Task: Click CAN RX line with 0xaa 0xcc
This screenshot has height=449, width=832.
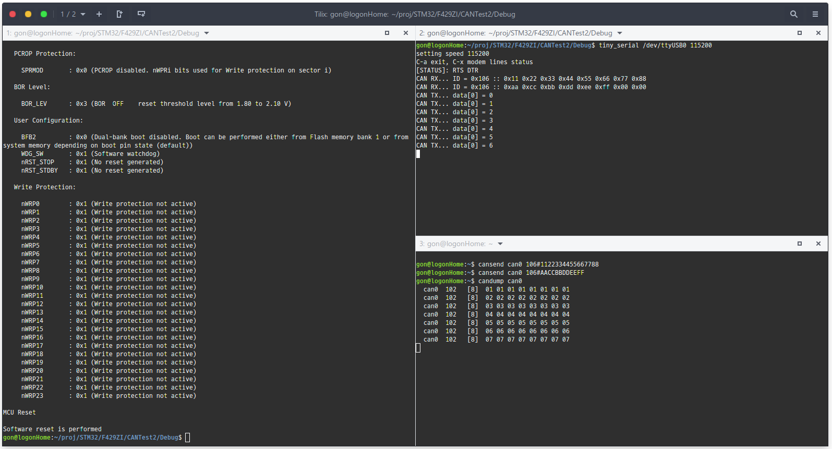Action: pyautogui.click(x=531, y=87)
